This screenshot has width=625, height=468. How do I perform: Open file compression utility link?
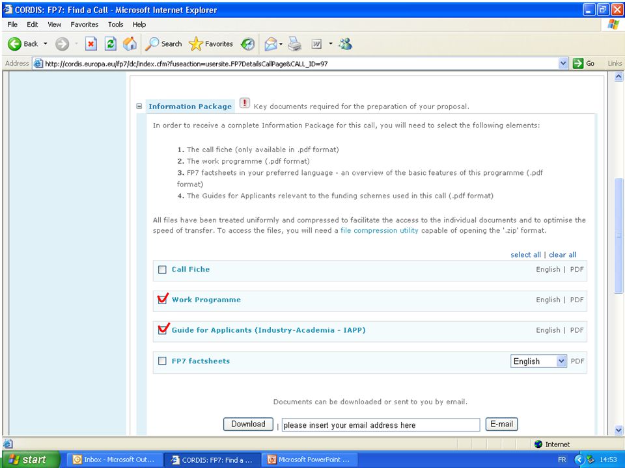click(379, 230)
